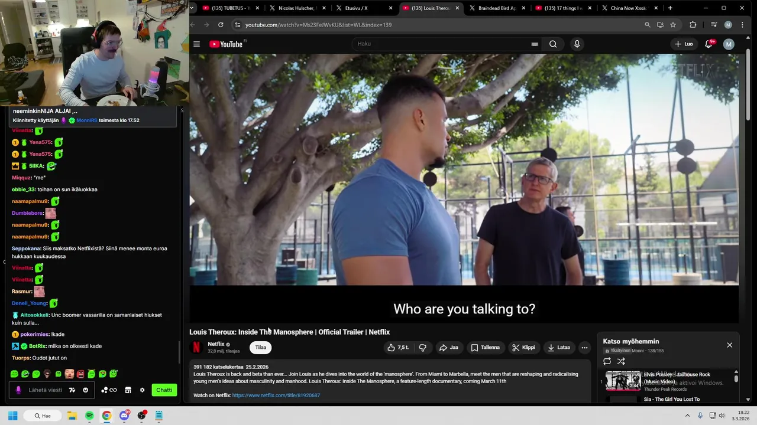757x425 pixels.
Task: Open the 7TV emote icon in chat
Action: click(x=72, y=390)
